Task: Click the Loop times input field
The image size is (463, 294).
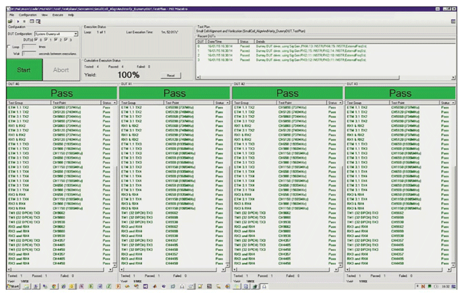Action: (x=29, y=47)
